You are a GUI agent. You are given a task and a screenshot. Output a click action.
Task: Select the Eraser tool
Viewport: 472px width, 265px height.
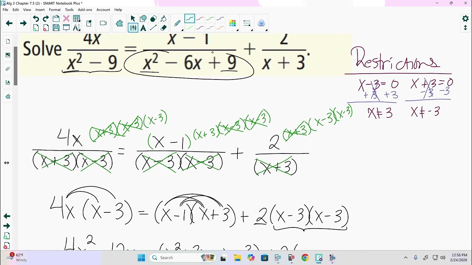(164, 28)
